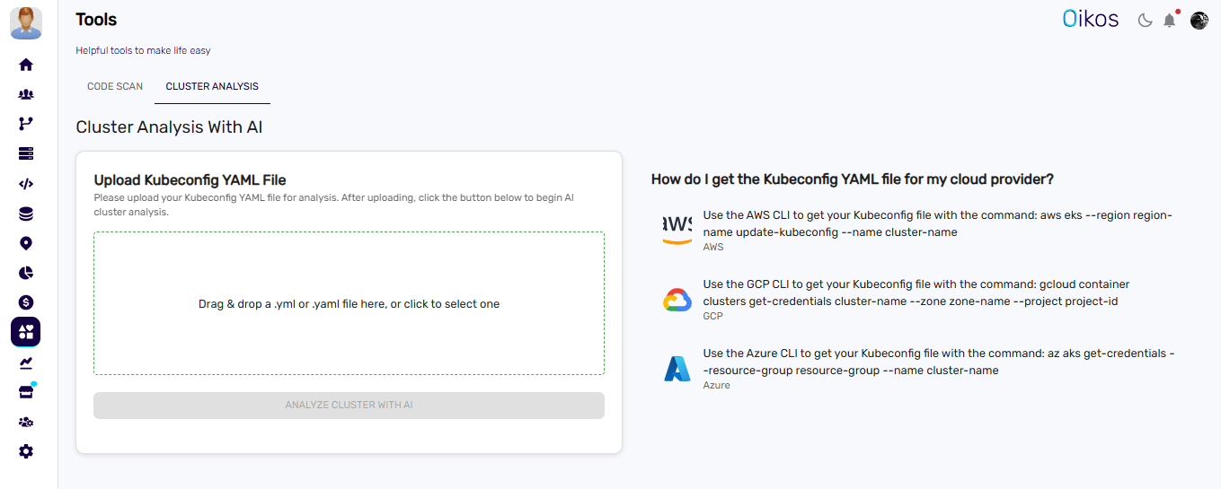Open the dollar sign billing icon
This screenshot has height=489, width=1221.
pos(26,302)
